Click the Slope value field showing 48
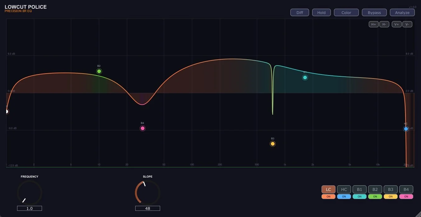 [148, 208]
